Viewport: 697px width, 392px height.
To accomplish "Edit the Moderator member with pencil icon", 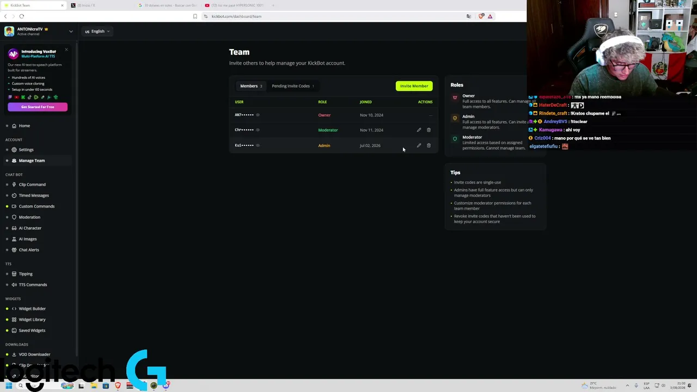I will 419,130.
